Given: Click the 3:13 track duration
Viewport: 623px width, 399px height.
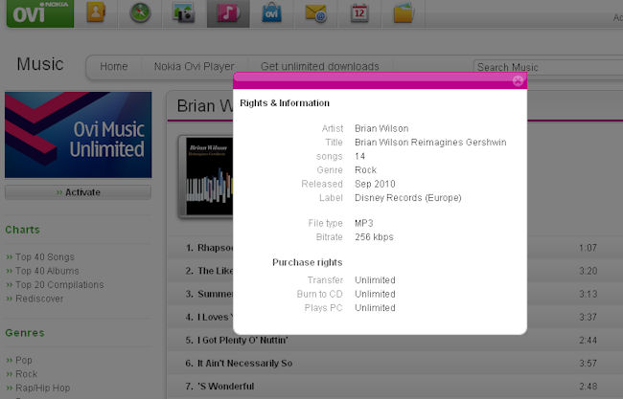Looking at the screenshot, I should click(x=588, y=294).
